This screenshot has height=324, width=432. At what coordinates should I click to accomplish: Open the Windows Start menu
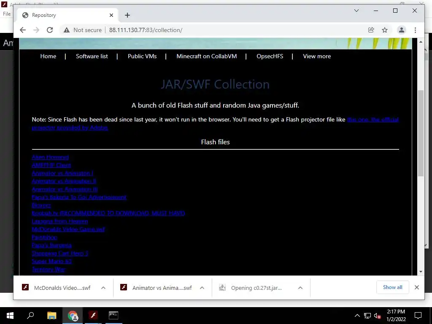pyautogui.click(x=10, y=316)
